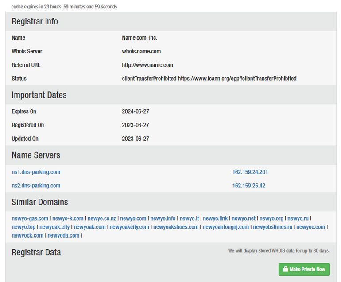Click the newyo.ru domain link
Image resolution: width=341 pixels, height=282 pixels.
click(x=298, y=218)
